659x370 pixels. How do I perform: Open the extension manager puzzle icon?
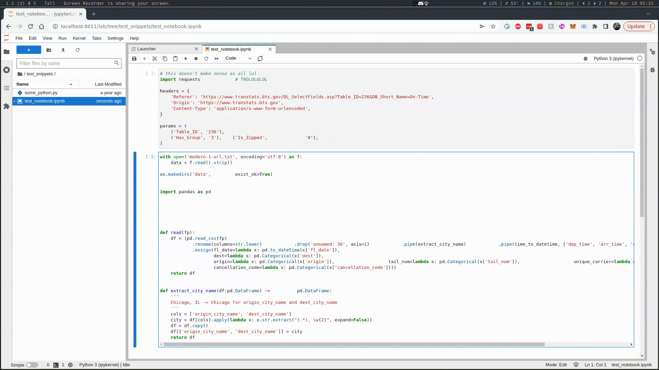[7, 107]
